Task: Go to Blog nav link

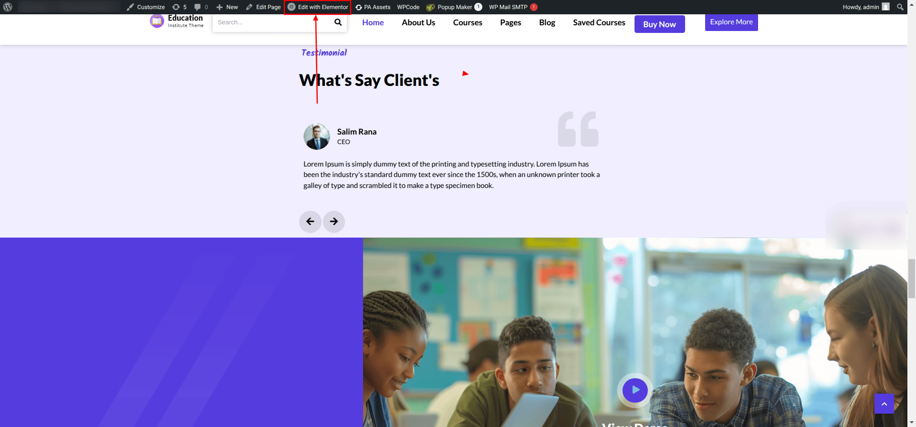Action: [x=547, y=22]
